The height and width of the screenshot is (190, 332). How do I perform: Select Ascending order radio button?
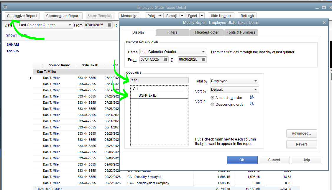(x=212, y=98)
